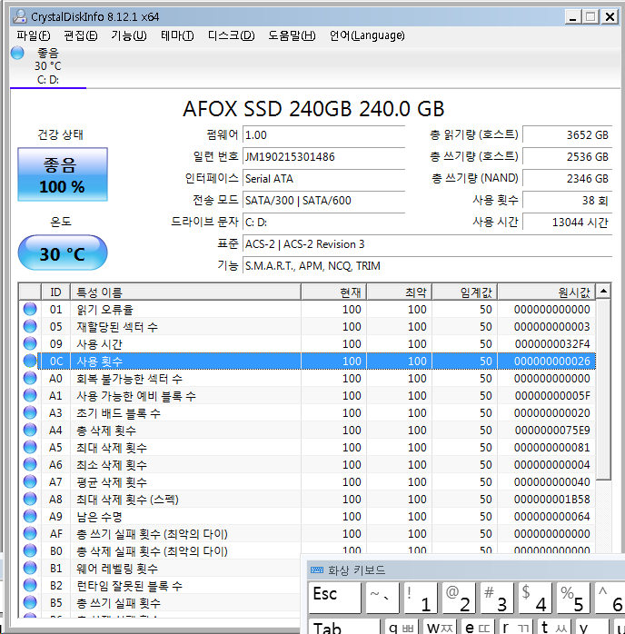
Task: Click status circle for A3 초기 배드 블록 수
Action: 30,412
